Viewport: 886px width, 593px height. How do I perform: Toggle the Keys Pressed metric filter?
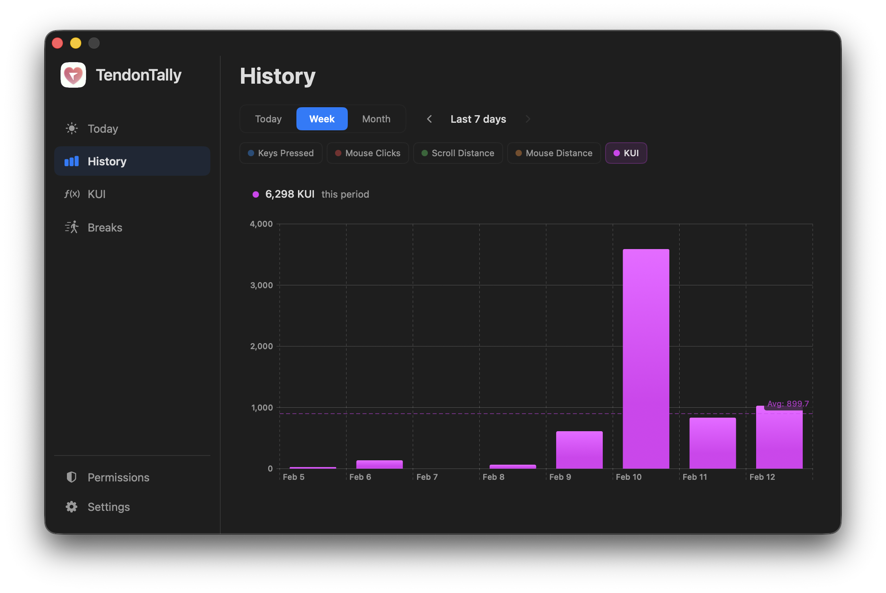281,153
